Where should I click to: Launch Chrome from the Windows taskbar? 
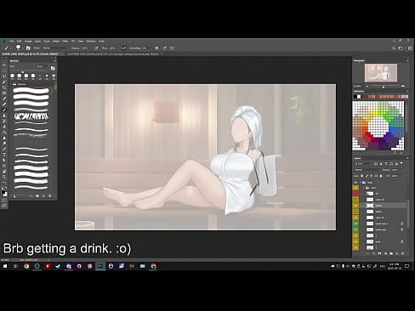[x=26, y=266]
